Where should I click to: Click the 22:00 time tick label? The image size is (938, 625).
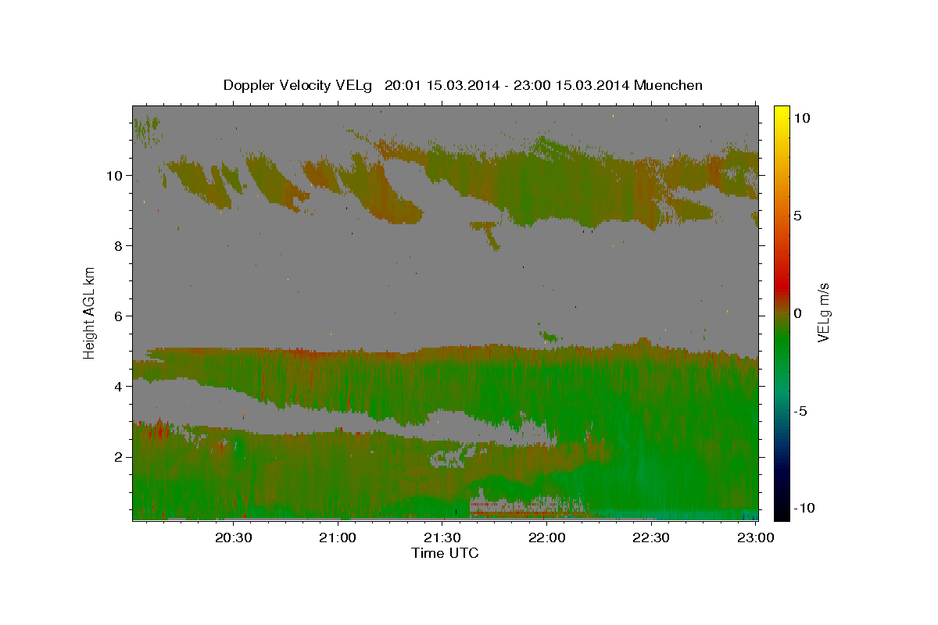(546, 537)
